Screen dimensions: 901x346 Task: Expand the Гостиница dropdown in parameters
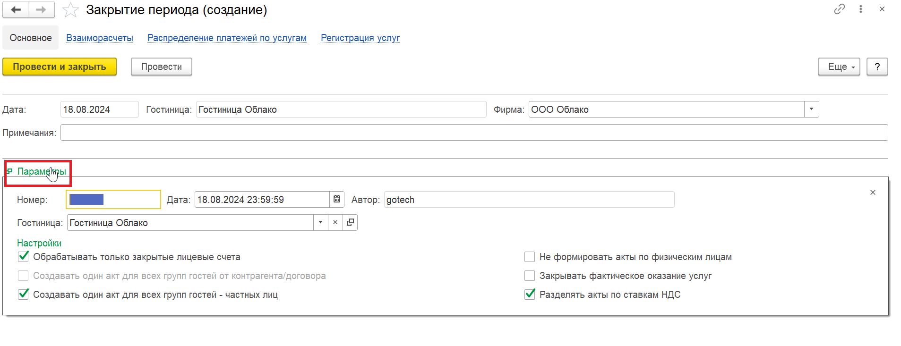point(320,222)
